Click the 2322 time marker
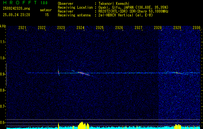Viewport: 203px width, 129px height. (42, 28)
